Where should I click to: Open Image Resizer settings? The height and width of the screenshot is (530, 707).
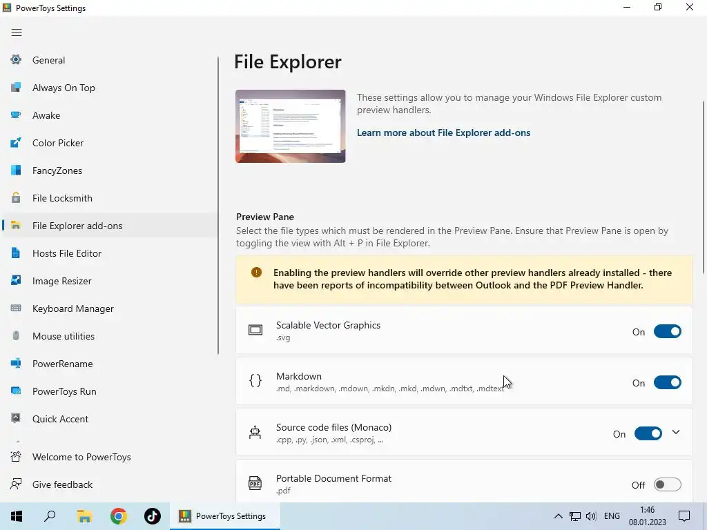point(110,281)
